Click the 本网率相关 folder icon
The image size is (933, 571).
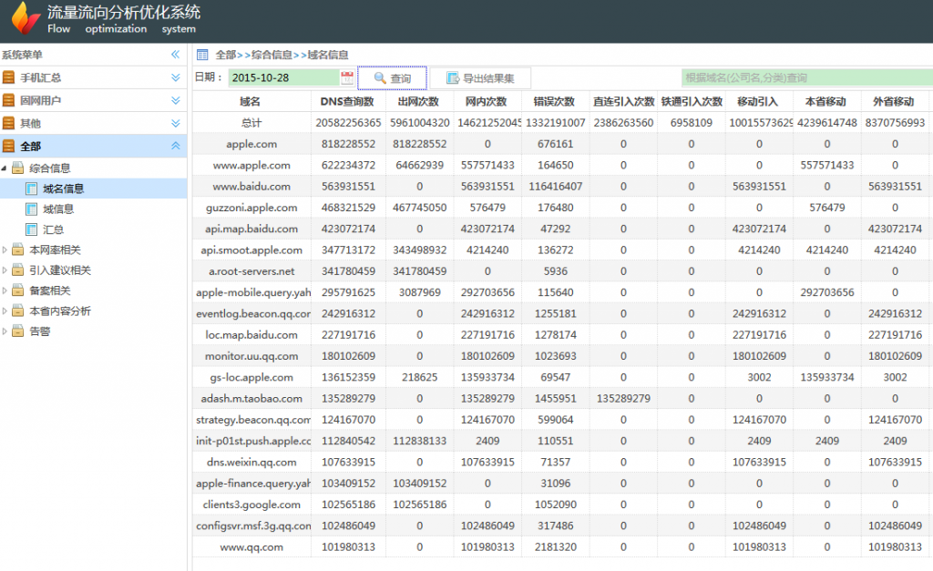pyautogui.click(x=18, y=250)
